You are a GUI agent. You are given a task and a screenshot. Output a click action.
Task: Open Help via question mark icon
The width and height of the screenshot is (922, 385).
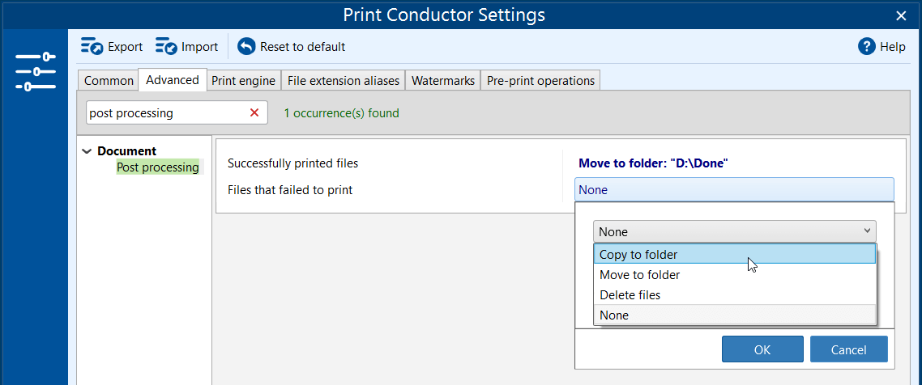pyautogui.click(x=867, y=47)
